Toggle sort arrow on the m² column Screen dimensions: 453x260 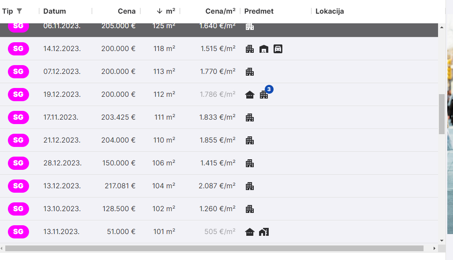pos(159,11)
